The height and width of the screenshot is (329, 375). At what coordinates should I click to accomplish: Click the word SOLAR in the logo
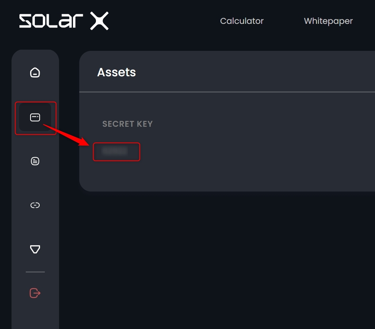[x=51, y=21]
